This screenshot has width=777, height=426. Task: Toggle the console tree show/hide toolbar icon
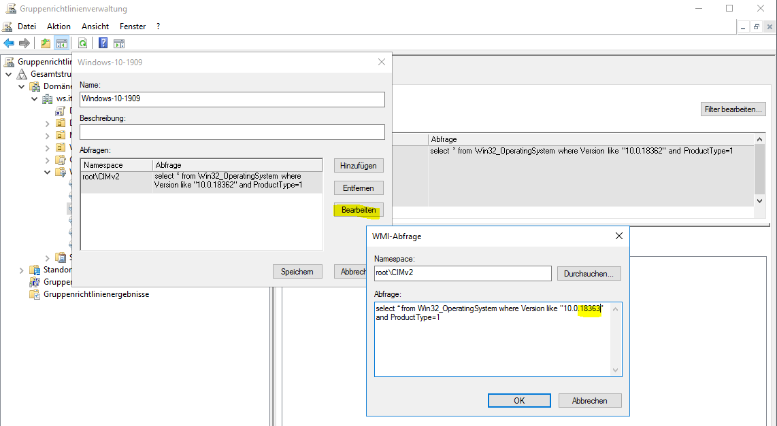[61, 43]
